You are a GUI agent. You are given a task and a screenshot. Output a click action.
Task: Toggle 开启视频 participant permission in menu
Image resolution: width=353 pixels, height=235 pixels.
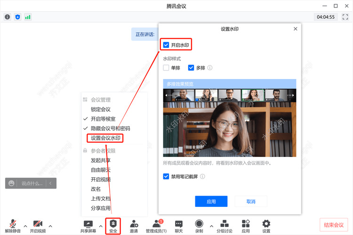101,180
